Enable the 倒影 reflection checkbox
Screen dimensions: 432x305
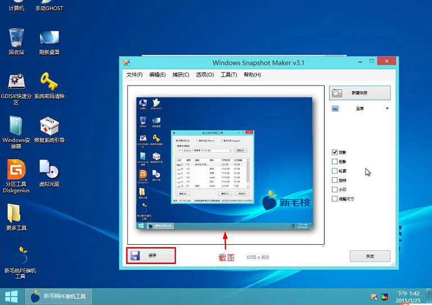335,162
